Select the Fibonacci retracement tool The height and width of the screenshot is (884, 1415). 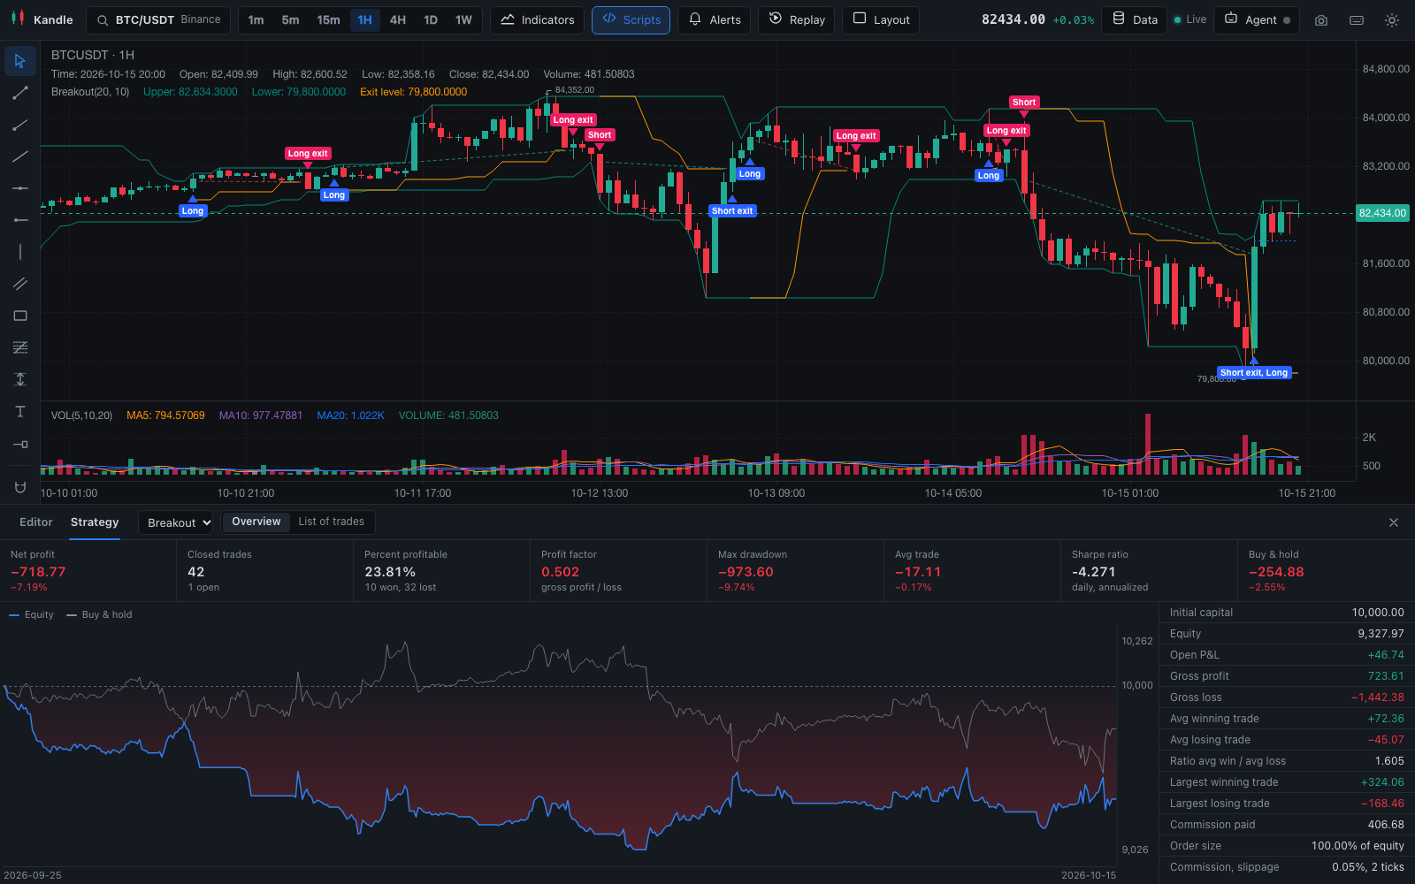pos(20,347)
